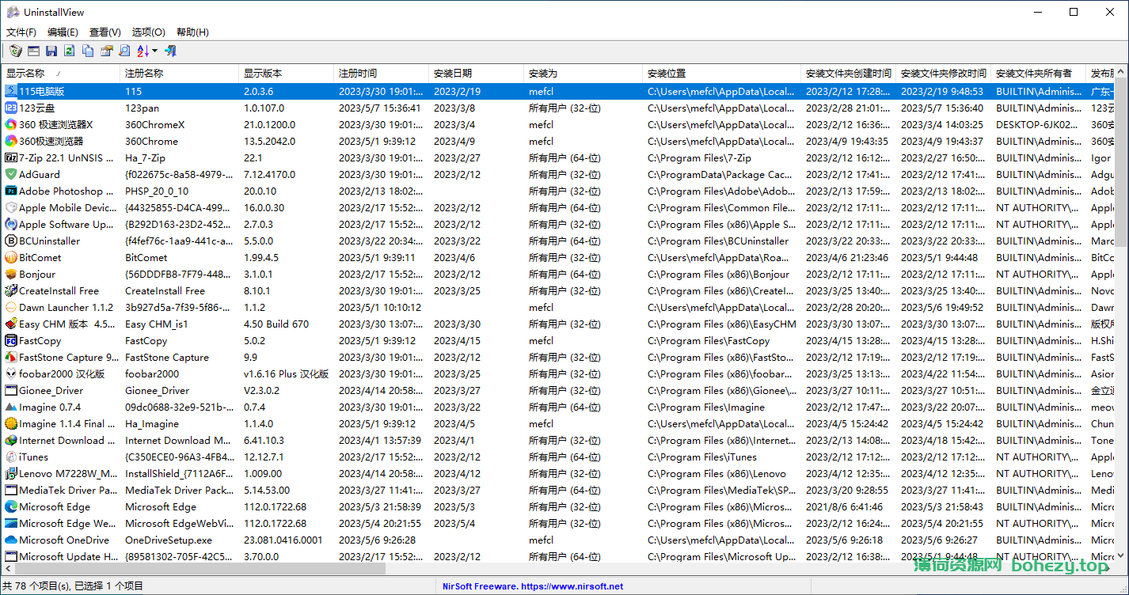Image resolution: width=1129 pixels, height=595 pixels.
Task: Click the exit (door) toolbar icon
Action: point(170,51)
